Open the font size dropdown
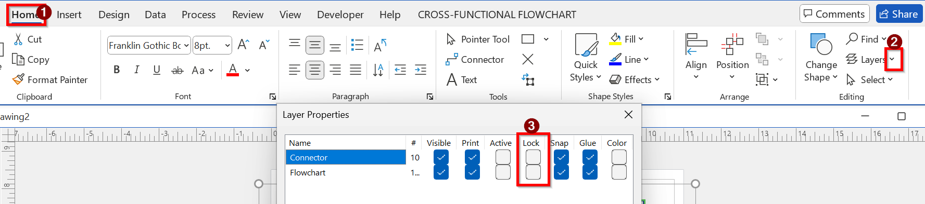The image size is (925, 204). click(227, 46)
